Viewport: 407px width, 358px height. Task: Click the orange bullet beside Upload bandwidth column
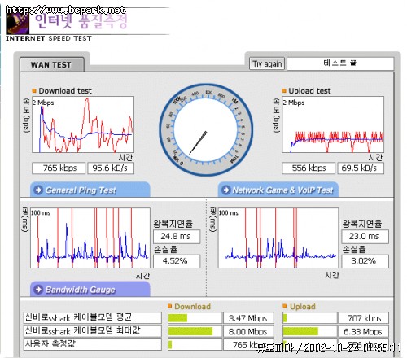click(285, 306)
